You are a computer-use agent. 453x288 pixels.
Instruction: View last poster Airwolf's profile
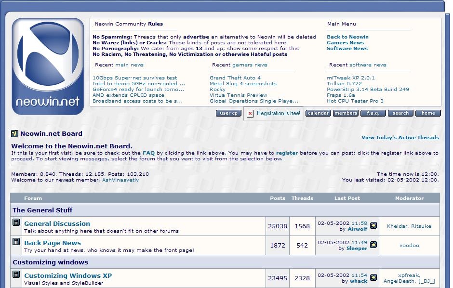tap(358, 229)
